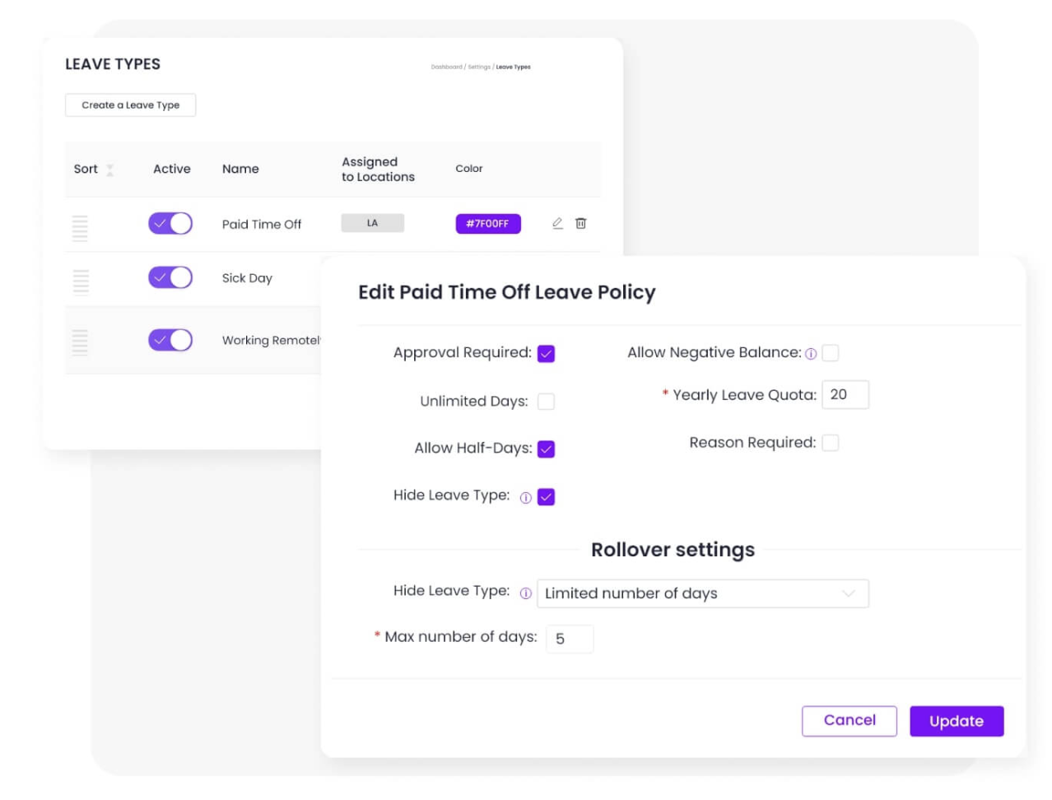Click the Max number of days field

click(570, 639)
